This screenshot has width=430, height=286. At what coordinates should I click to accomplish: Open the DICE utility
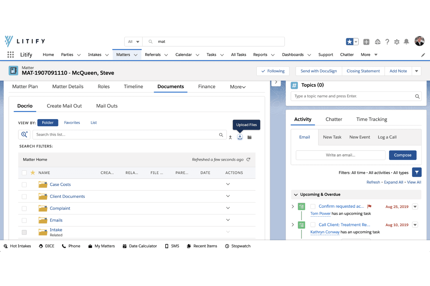(46, 246)
